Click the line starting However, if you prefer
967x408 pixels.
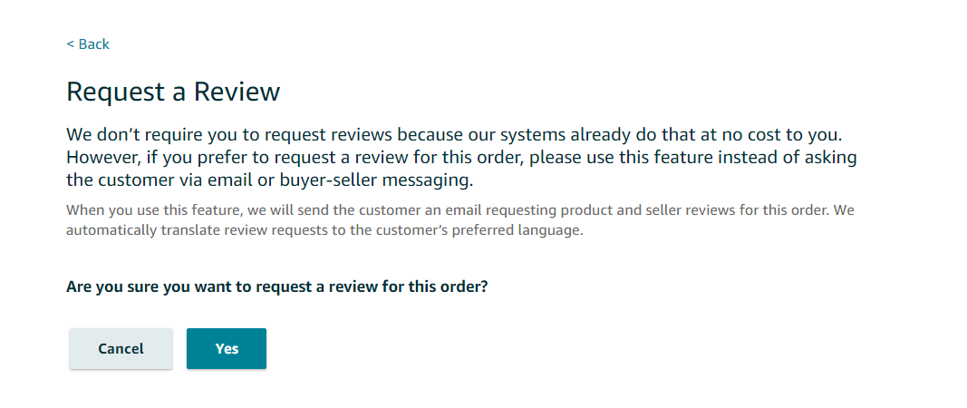pyautogui.click(x=461, y=158)
